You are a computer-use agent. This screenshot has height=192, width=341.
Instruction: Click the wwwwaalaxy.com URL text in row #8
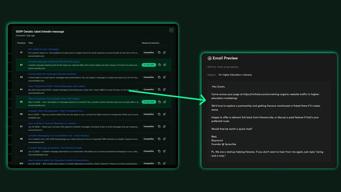pyautogui.click(x=36, y=142)
